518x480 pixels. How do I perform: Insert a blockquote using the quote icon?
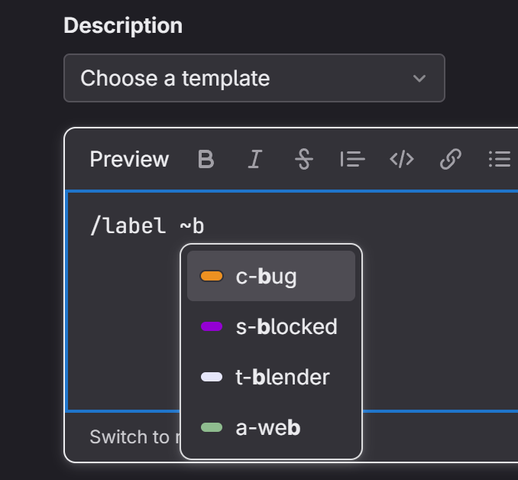tap(352, 159)
